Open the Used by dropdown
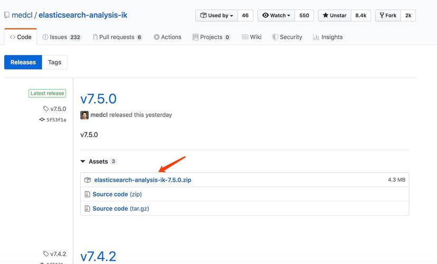 coord(216,16)
